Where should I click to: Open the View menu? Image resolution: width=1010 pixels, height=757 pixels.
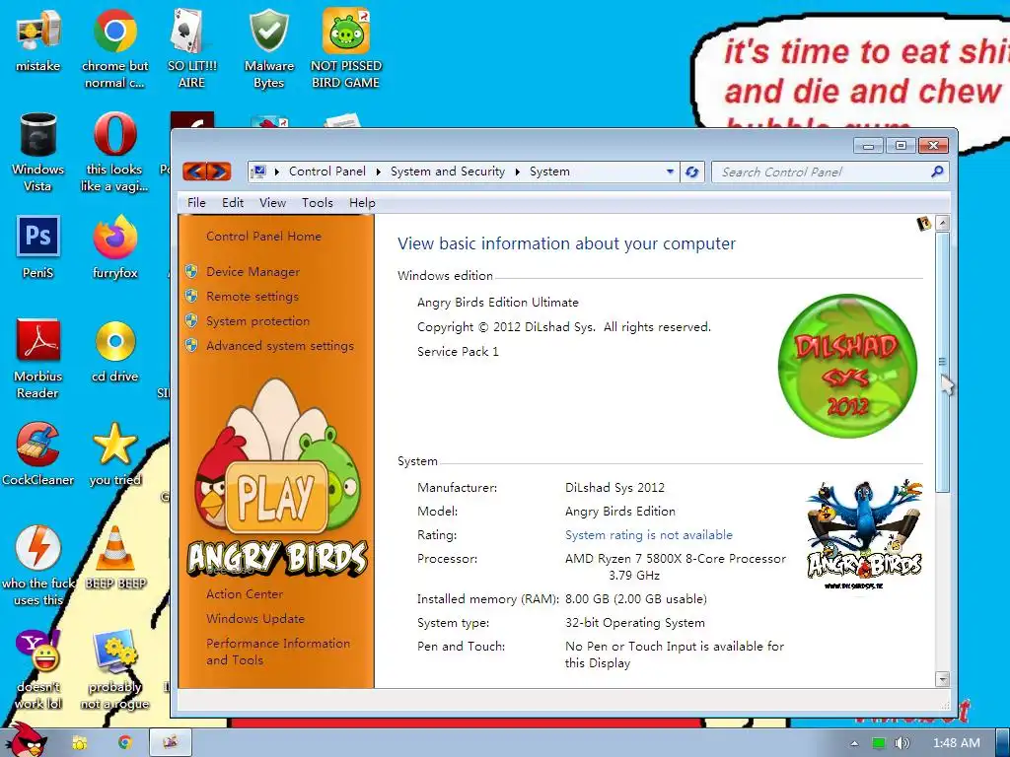click(x=272, y=203)
